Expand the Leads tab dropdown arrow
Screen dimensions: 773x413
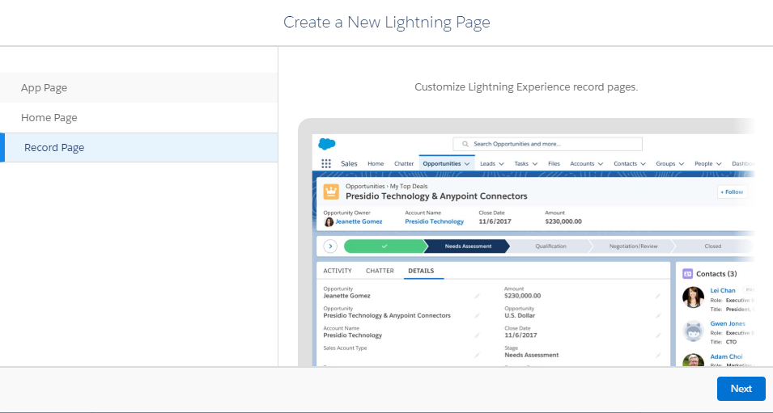pos(501,164)
